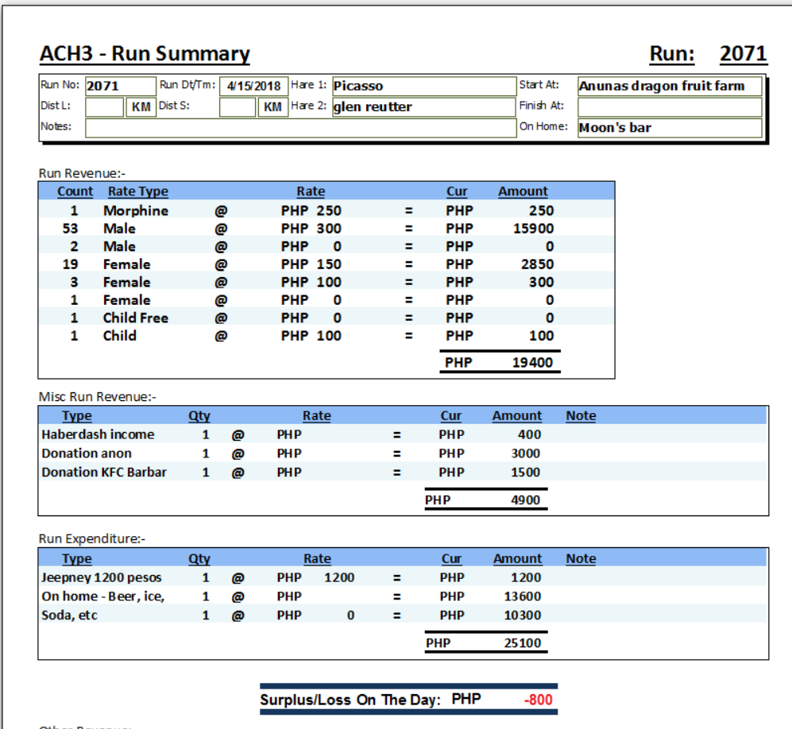The height and width of the screenshot is (729, 792).
Task: Click the Start At field Anunas dragon fruit farm
Action: pyautogui.click(x=669, y=86)
